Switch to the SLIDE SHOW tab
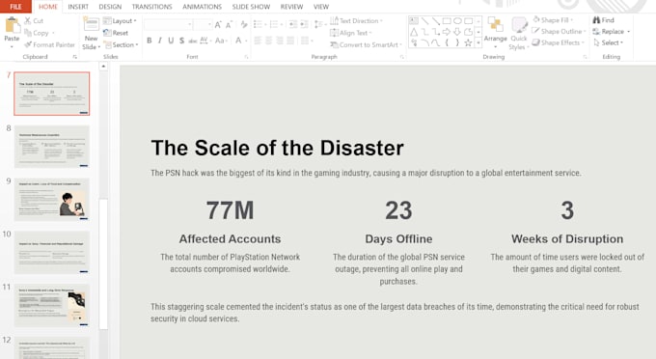The image size is (656, 359). (251, 7)
